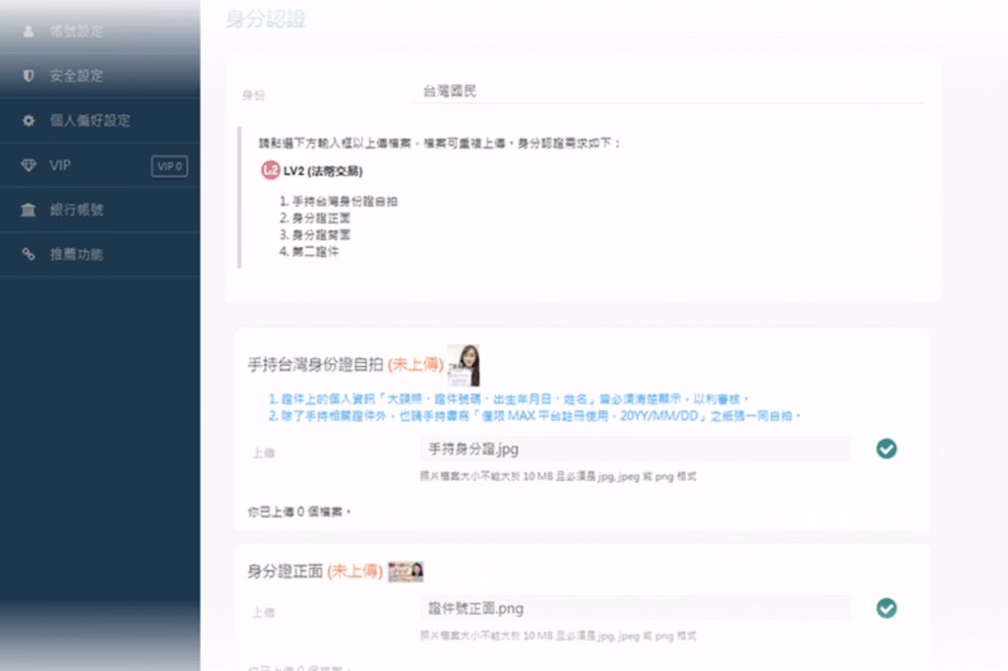
Task: Open the 安全設定 menu item
Action: [99, 76]
